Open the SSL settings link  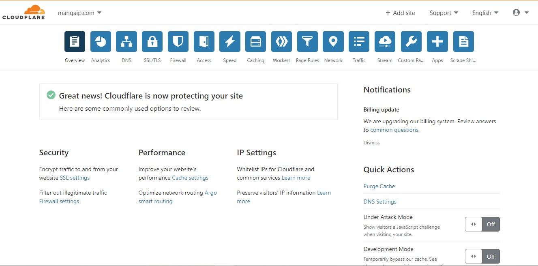coord(75,178)
